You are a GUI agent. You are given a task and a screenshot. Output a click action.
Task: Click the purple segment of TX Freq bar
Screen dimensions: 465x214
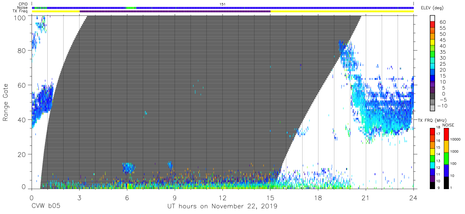[175, 11]
